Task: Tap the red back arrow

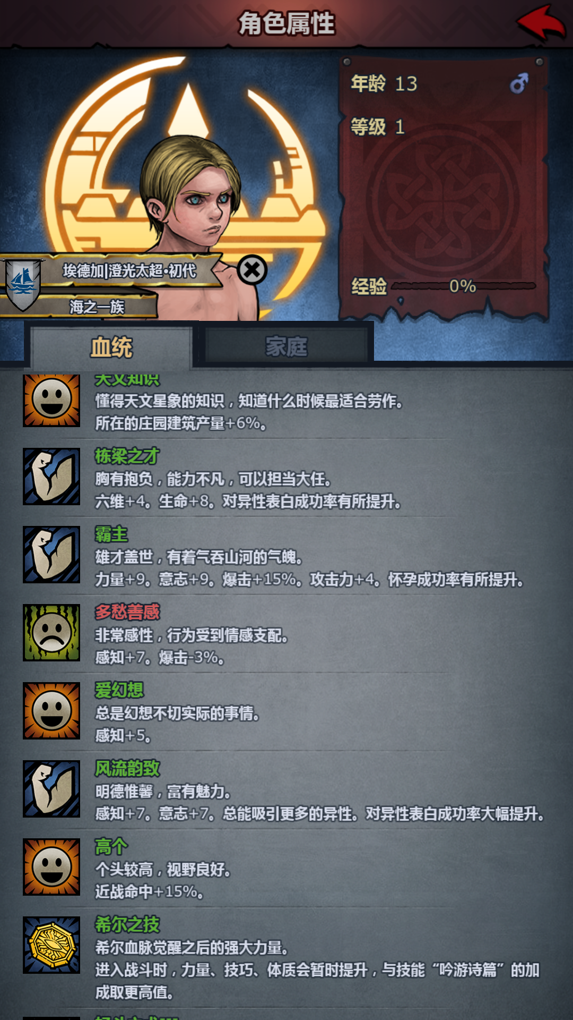Action: 541,23
